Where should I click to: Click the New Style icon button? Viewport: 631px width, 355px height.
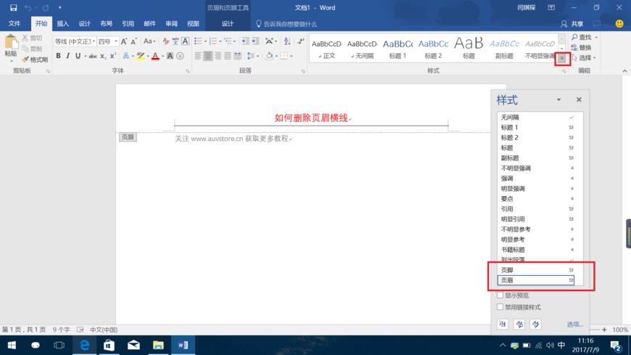pos(503,324)
